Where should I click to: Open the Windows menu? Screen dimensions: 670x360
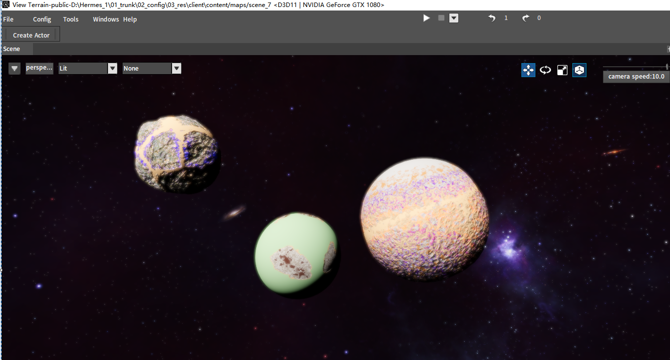(x=106, y=20)
